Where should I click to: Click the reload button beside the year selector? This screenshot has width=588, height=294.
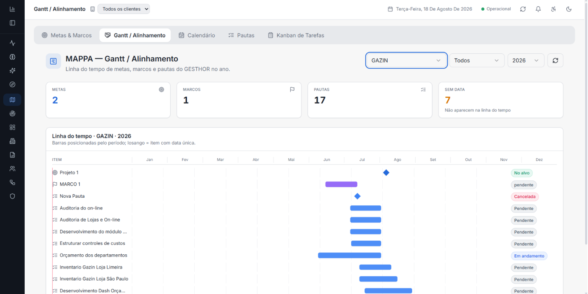[x=555, y=60]
